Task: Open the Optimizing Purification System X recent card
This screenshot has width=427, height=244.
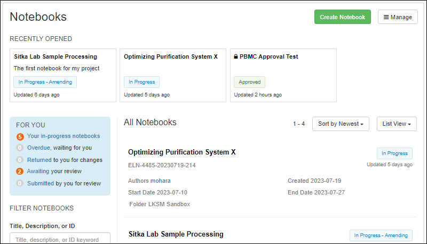Action: pyautogui.click(x=171, y=56)
